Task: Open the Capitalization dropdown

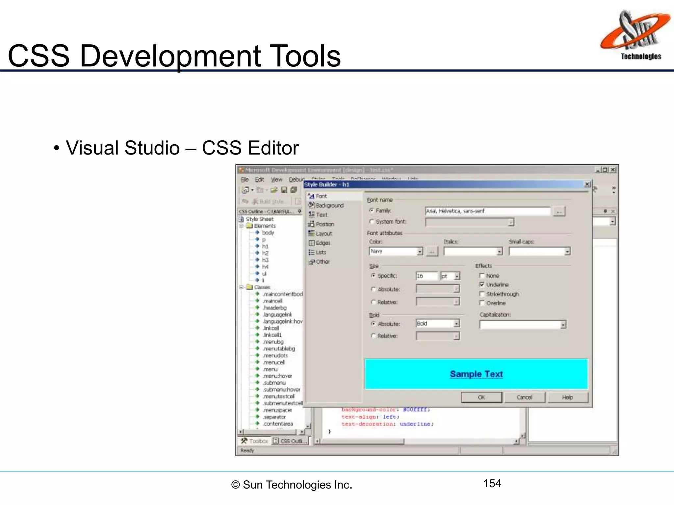Action: [563, 325]
